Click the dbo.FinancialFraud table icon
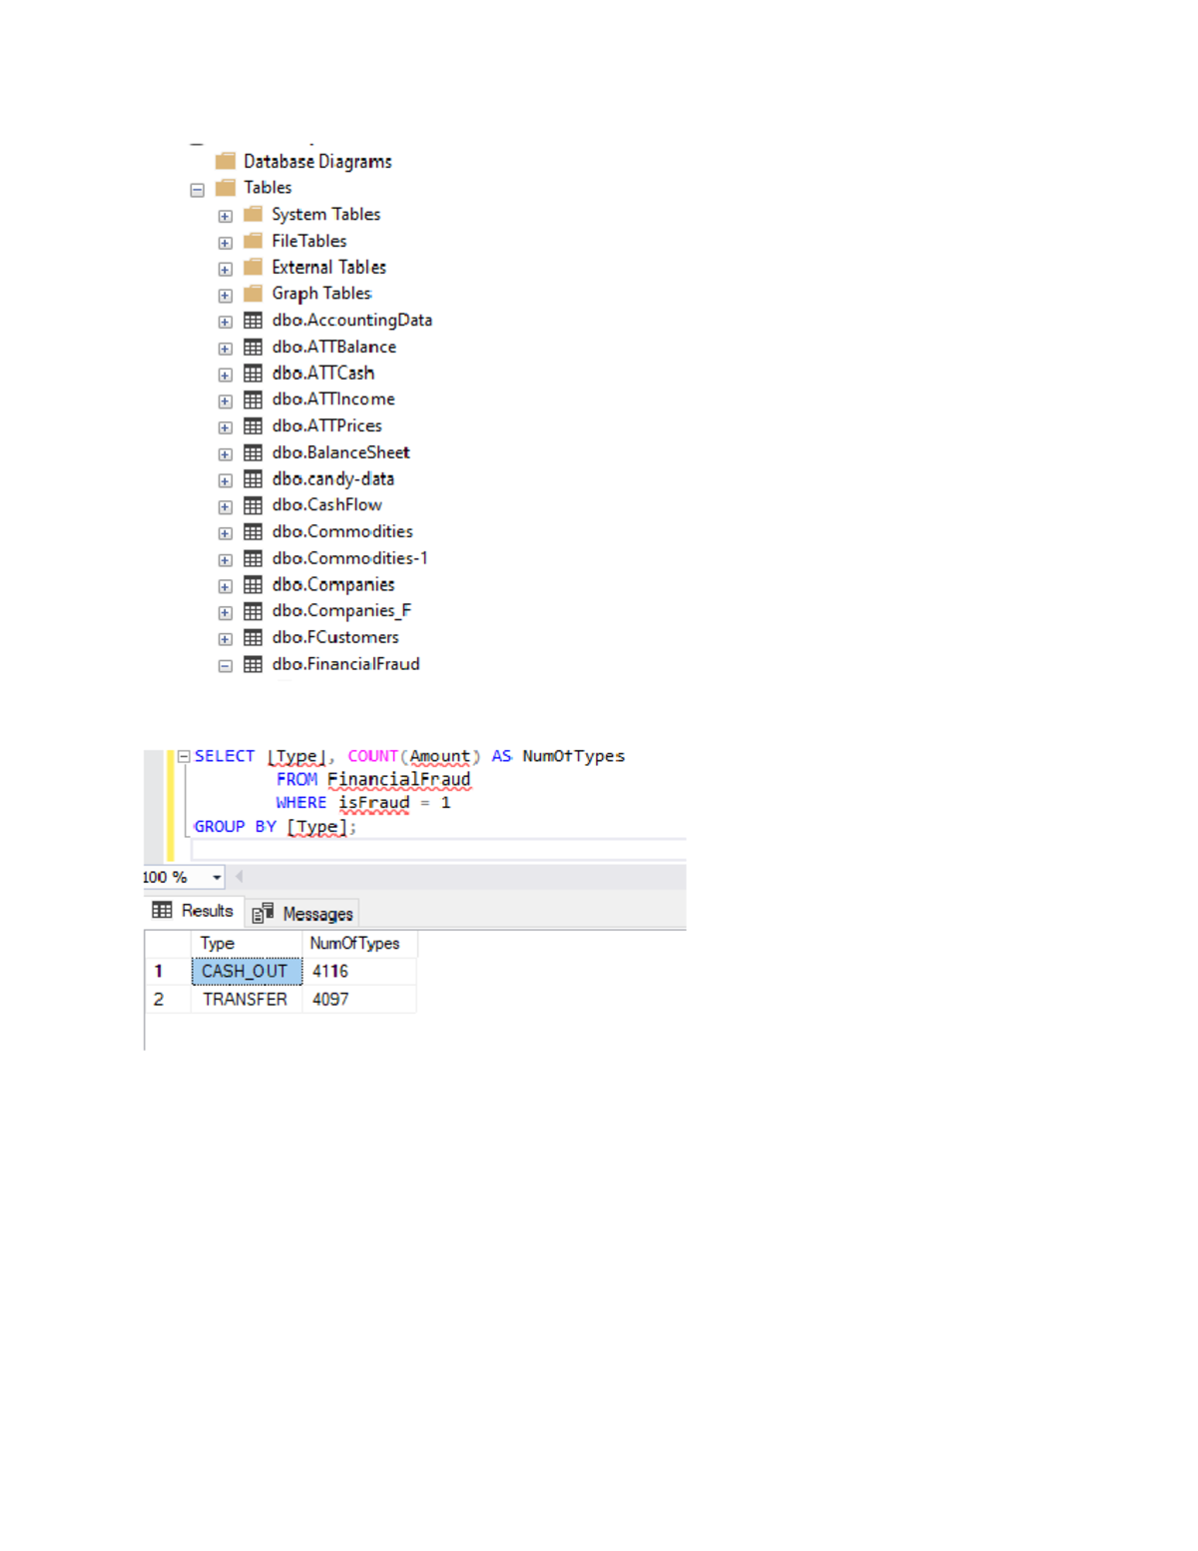 [254, 664]
